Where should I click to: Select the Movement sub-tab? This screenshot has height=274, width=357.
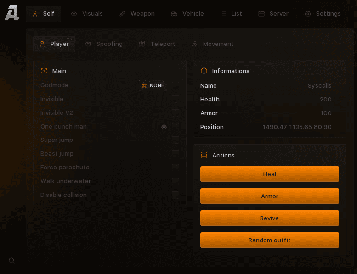tap(213, 44)
